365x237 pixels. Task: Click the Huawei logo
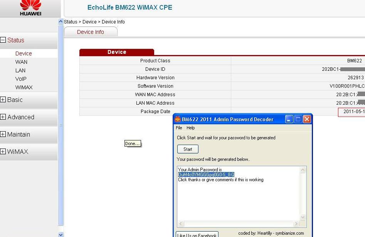pyautogui.click(x=30, y=8)
